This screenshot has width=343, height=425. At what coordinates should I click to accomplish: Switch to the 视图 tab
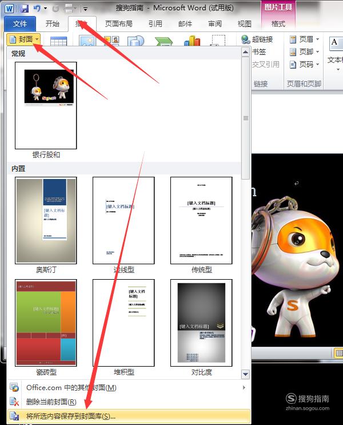244,24
